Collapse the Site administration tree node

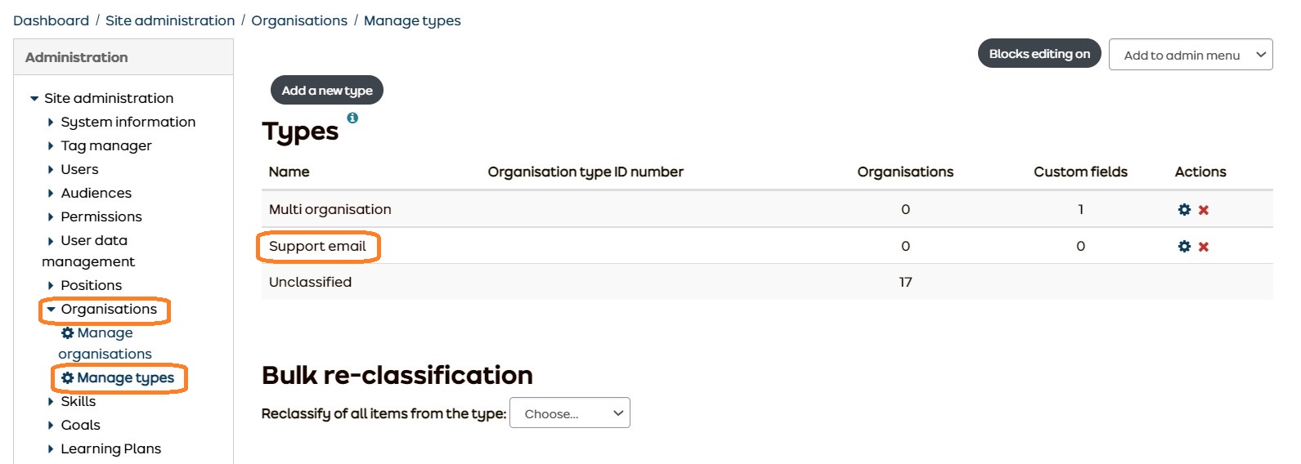click(34, 99)
